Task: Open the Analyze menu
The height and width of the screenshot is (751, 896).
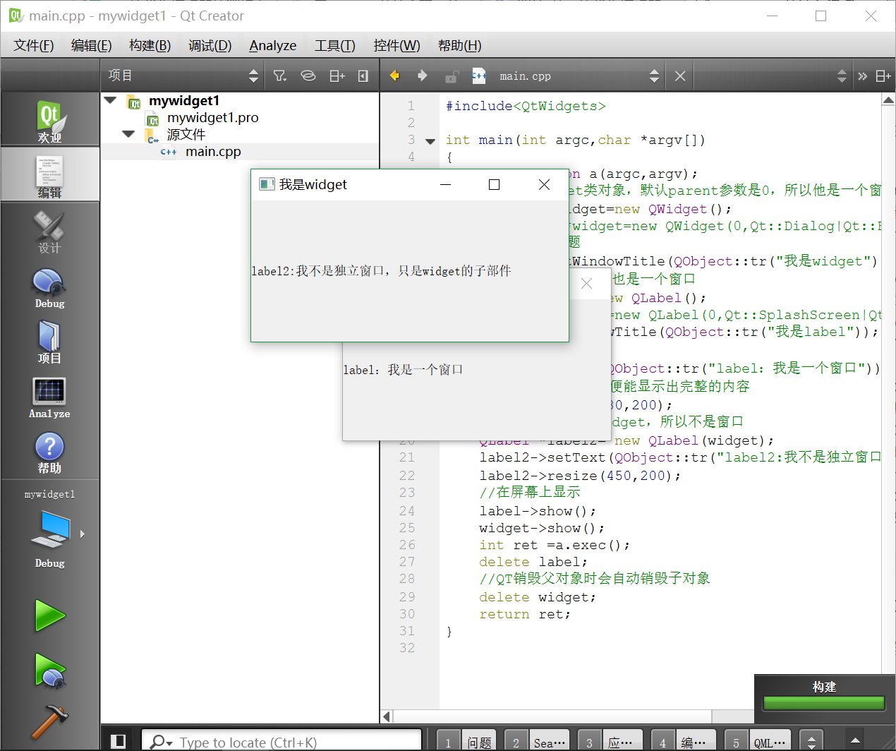Action: [x=273, y=45]
